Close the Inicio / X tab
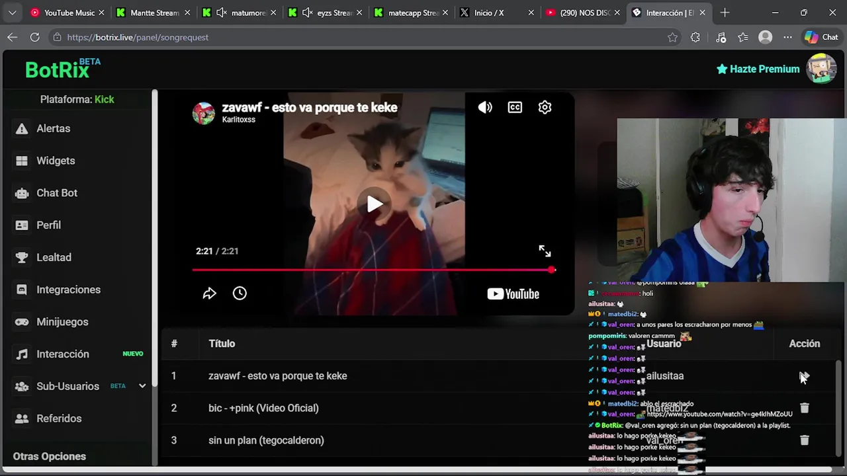 pos(531,13)
